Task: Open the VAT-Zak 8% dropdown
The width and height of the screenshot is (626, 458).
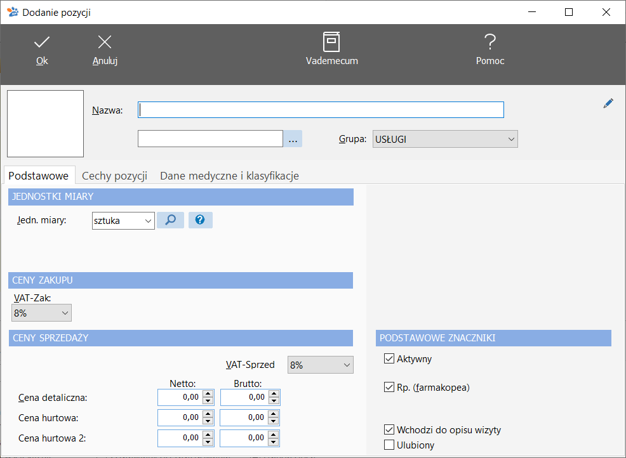Action: click(x=41, y=313)
